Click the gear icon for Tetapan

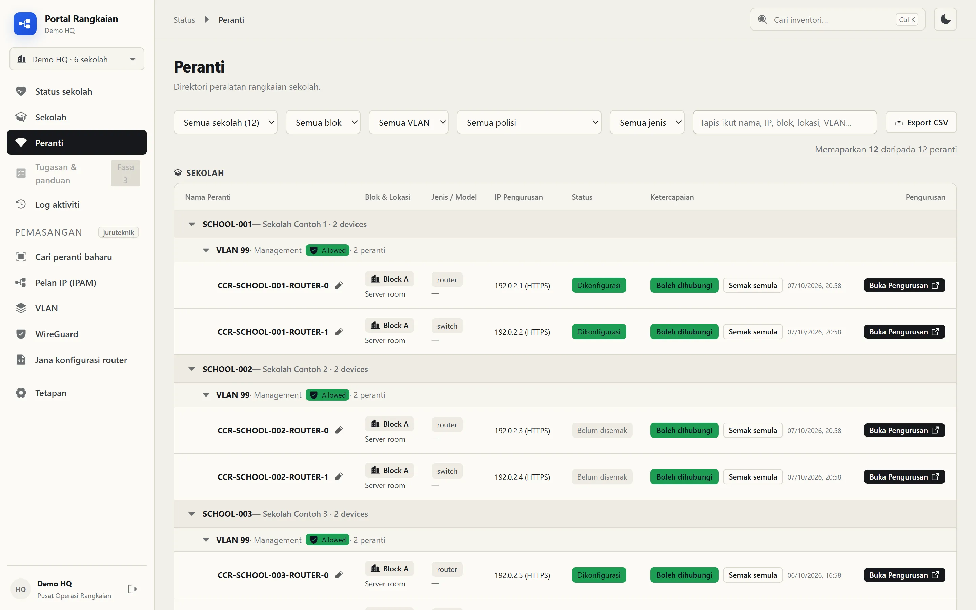click(21, 393)
